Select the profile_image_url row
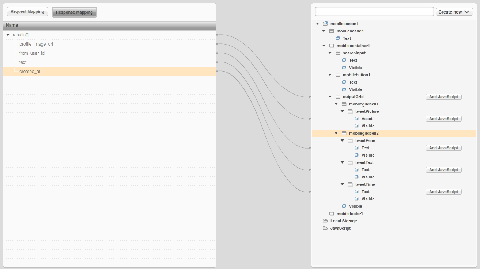The width and height of the screenshot is (480, 269). click(36, 44)
